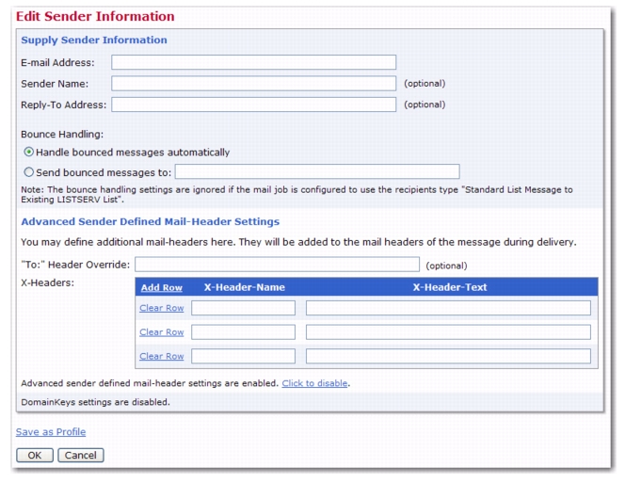This screenshot has width=625, height=484.
Task: Click Advanced Sender Defined Mail-Header Settings heading
Action: (151, 221)
